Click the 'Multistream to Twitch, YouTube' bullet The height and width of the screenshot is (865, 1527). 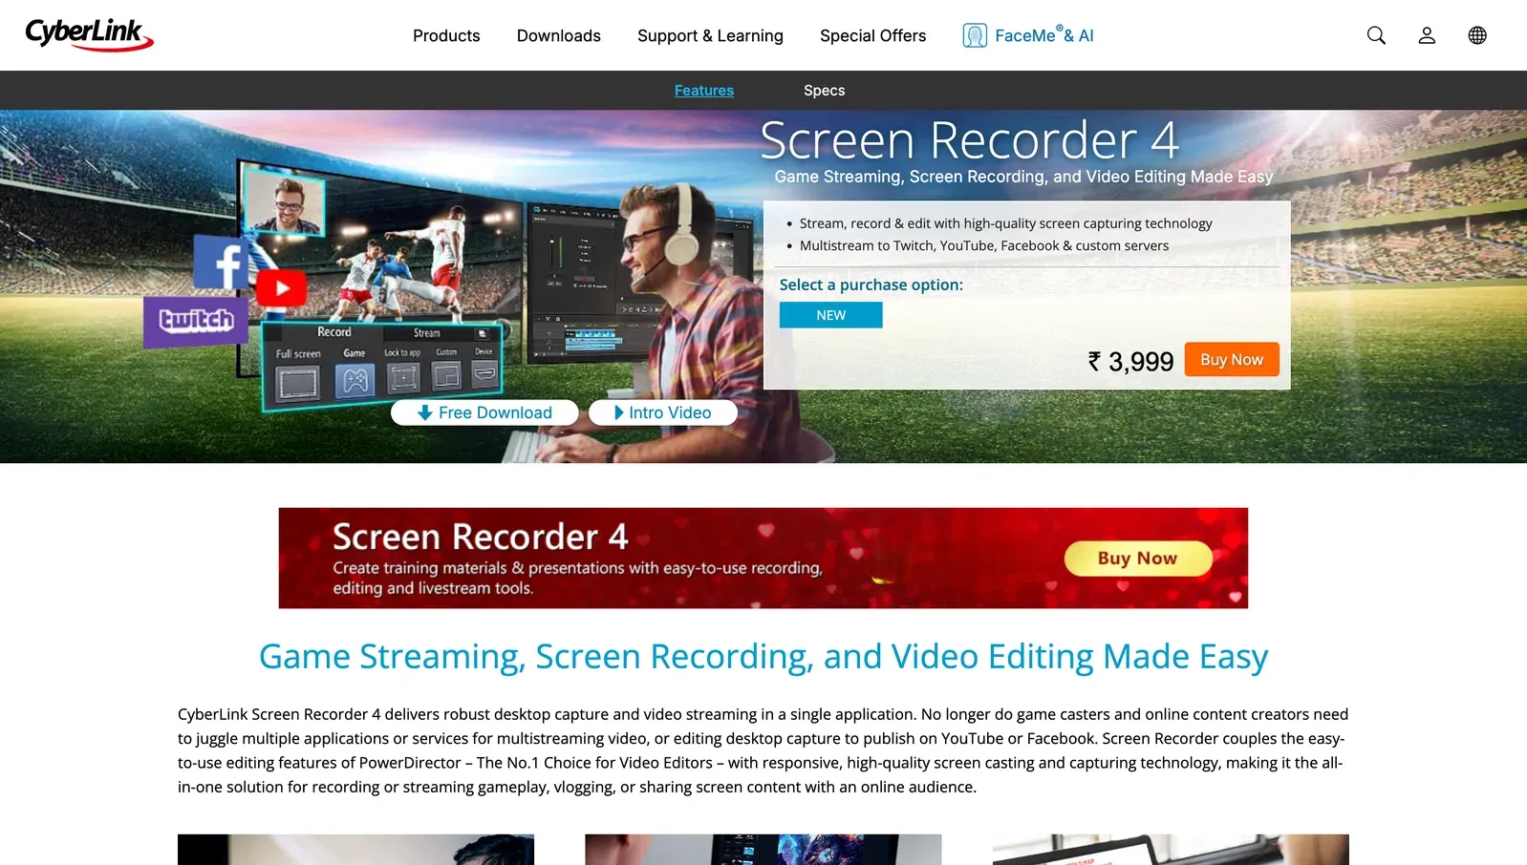[984, 245]
